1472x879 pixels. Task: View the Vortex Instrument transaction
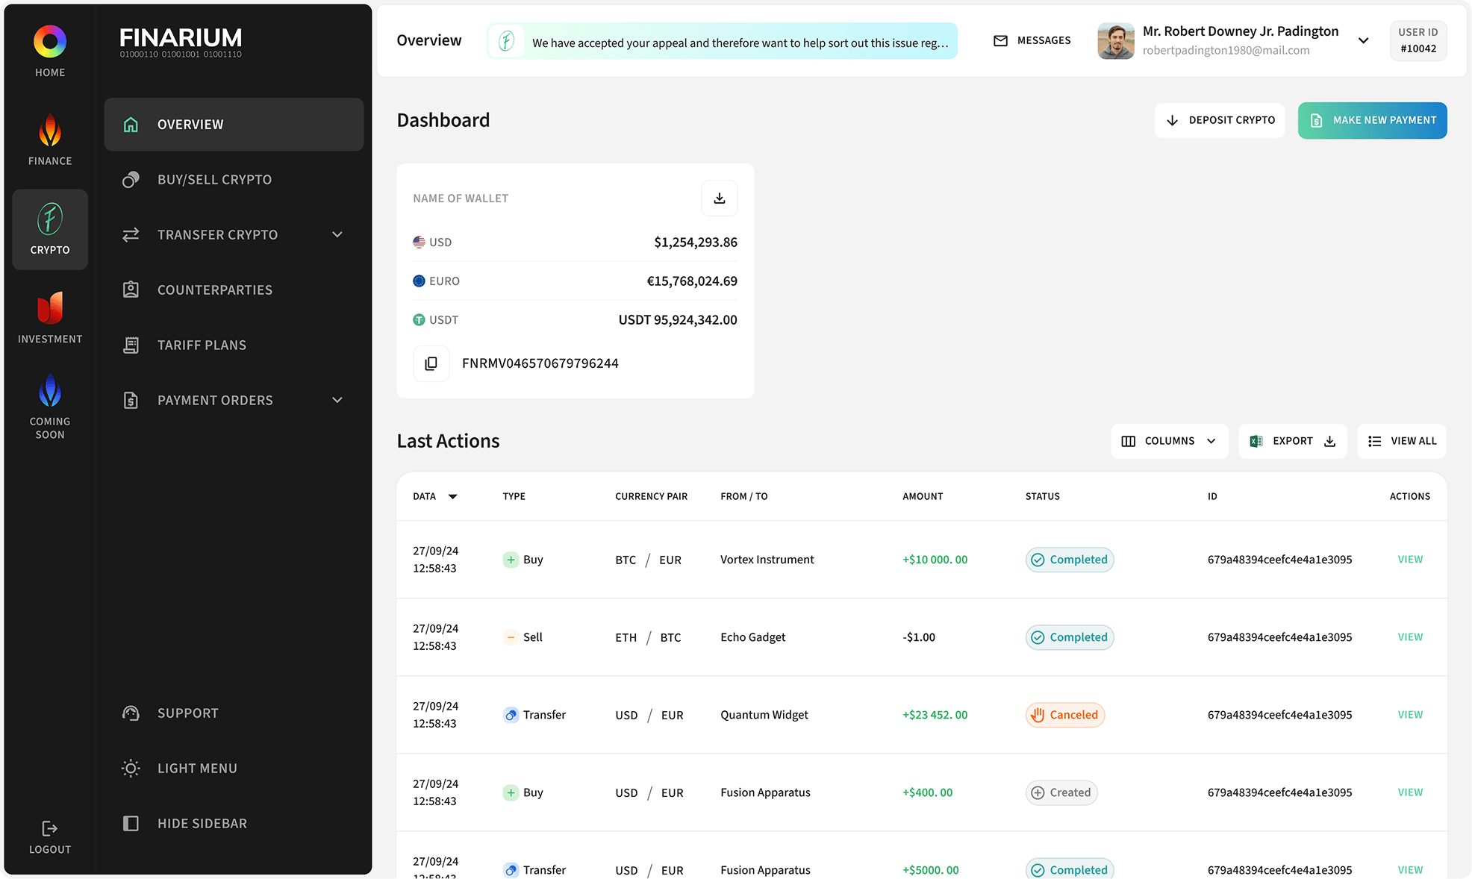[x=1409, y=559]
